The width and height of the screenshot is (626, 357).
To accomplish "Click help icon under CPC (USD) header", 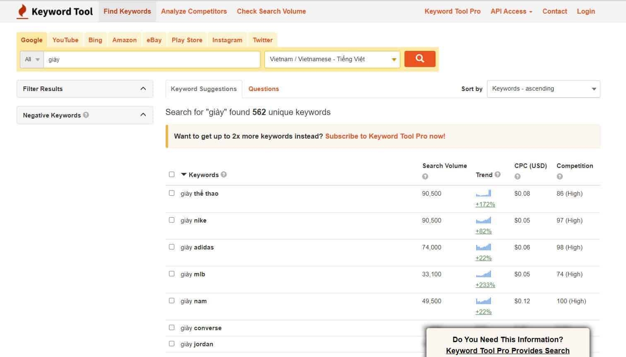I will 517,177.
